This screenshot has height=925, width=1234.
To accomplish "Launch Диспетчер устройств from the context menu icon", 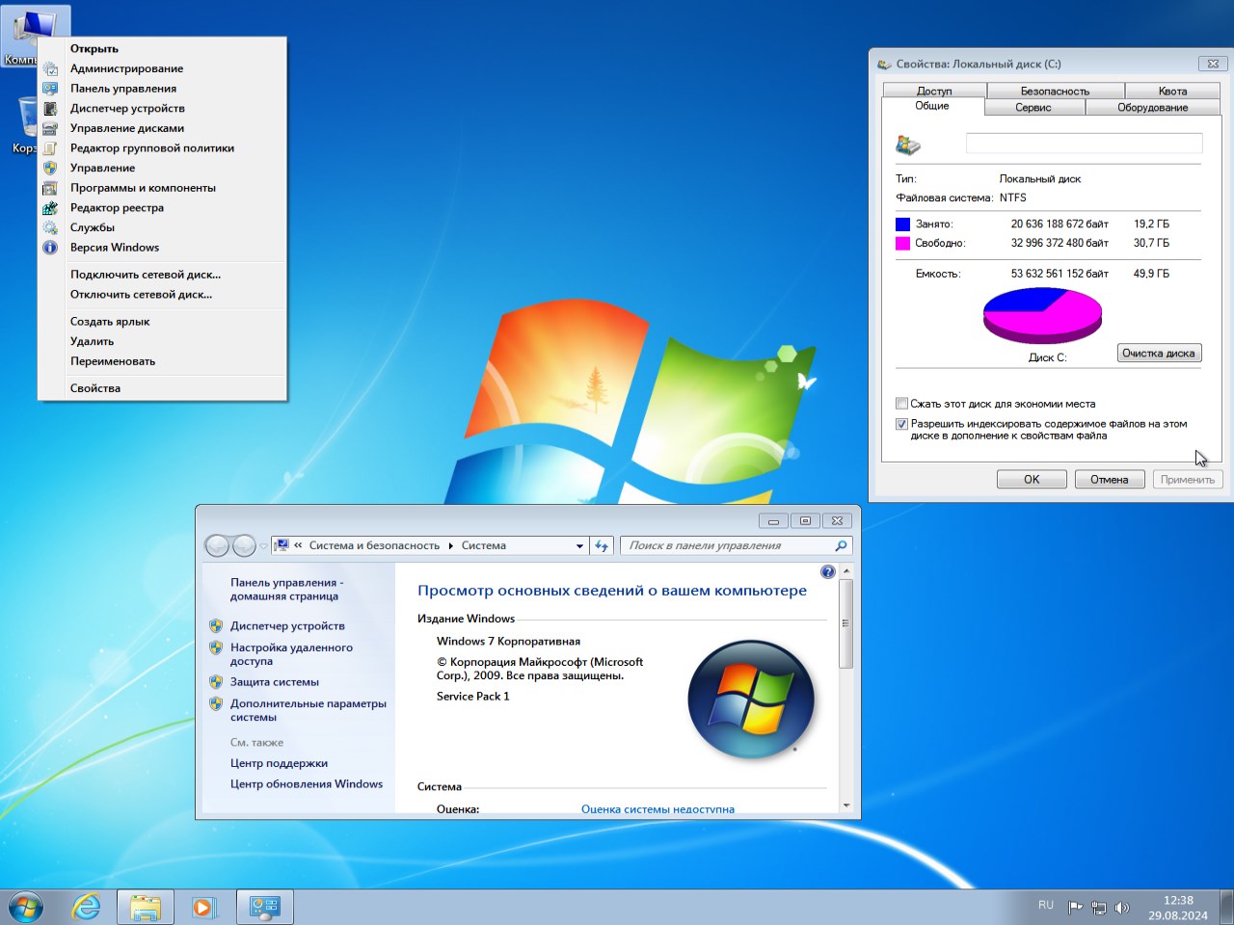I will click(x=50, y=109).
